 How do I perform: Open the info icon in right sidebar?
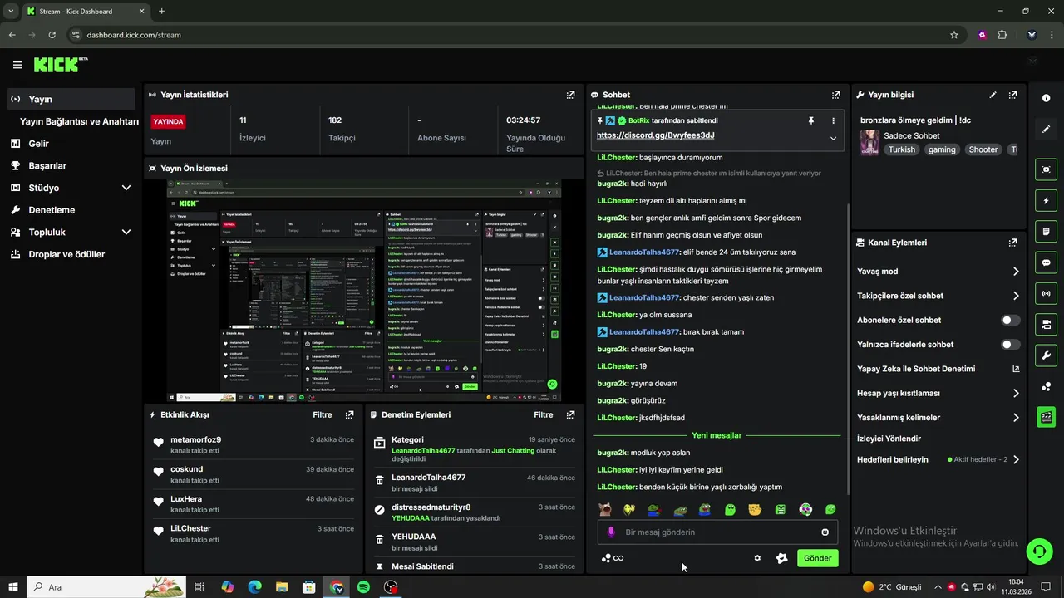point(1046,98)
